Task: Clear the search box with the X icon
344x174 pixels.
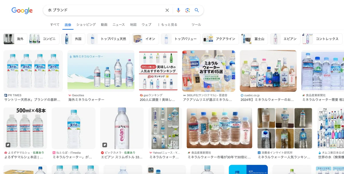Action: (167, 10)
